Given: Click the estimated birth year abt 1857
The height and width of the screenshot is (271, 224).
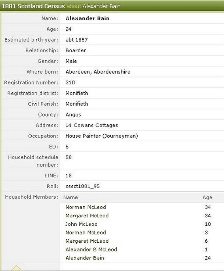Looking at the screenshot, I should click(76, 40).
